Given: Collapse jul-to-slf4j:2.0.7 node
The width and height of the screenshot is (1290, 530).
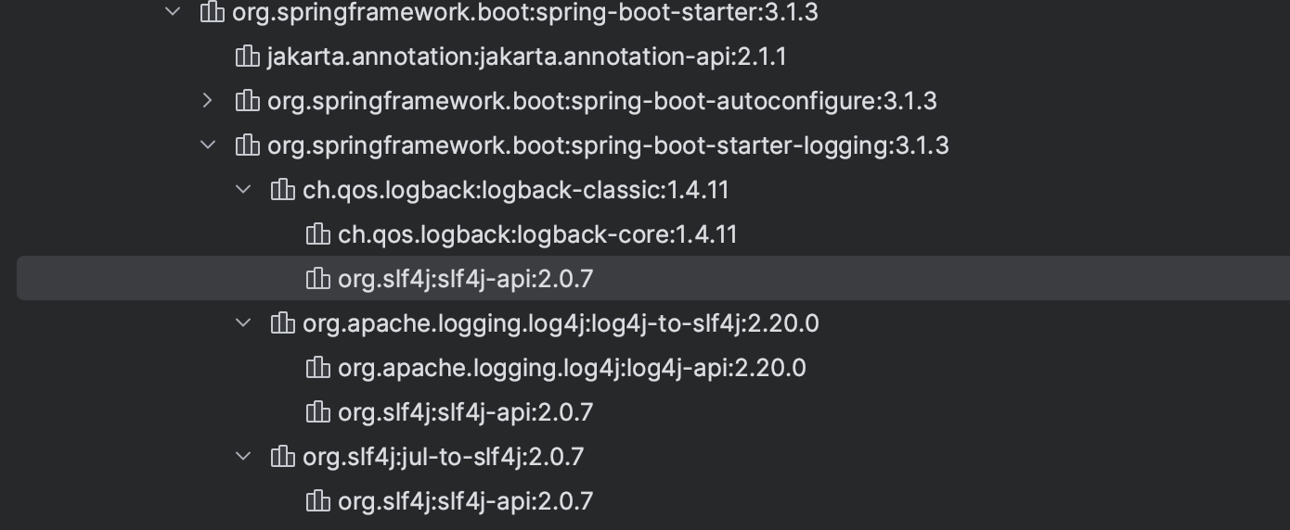Looking at the screenshot, I should [243, 457].
